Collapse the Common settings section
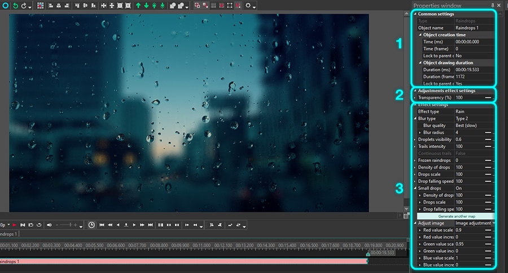 pos(415,14)
